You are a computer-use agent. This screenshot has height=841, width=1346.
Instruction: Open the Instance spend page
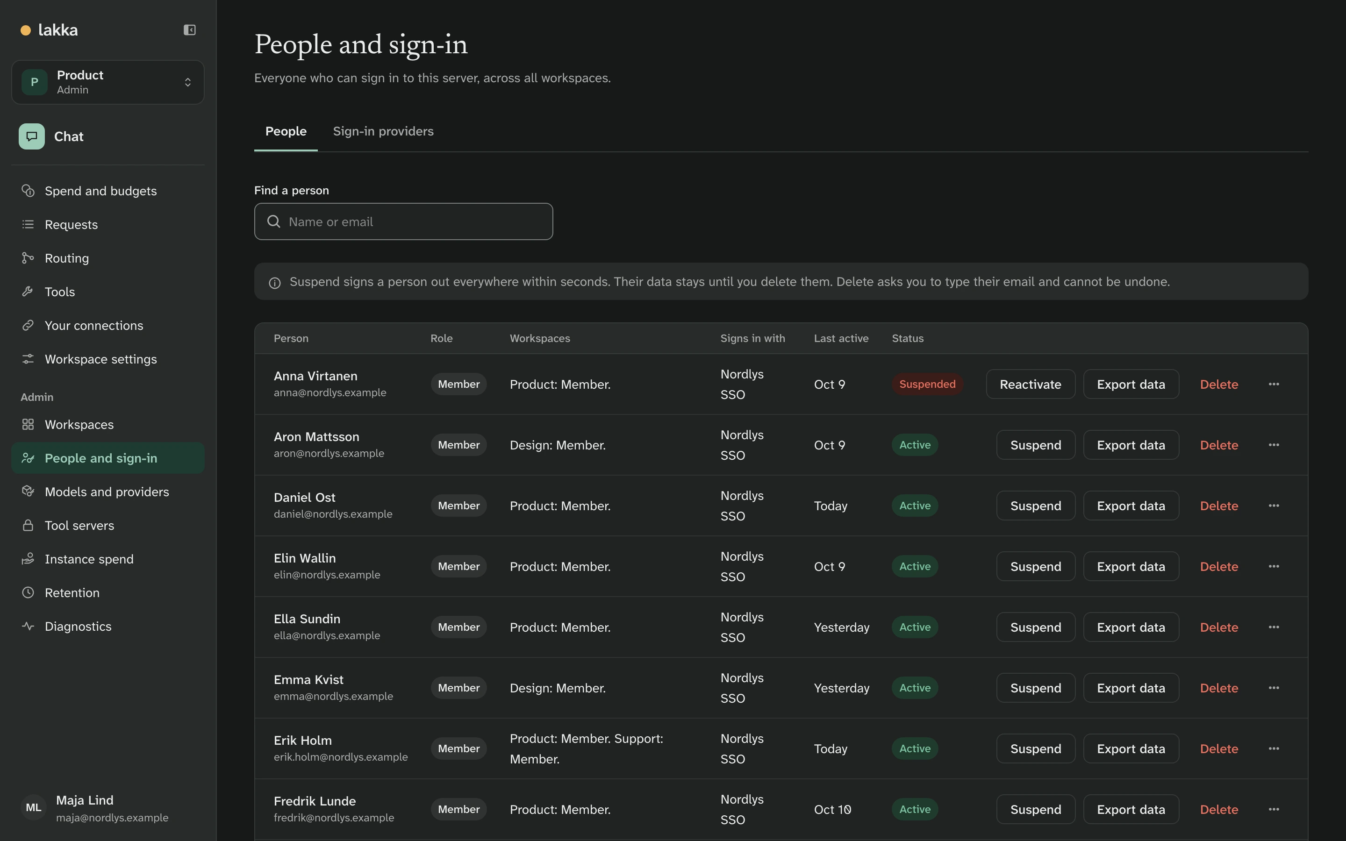108,559
